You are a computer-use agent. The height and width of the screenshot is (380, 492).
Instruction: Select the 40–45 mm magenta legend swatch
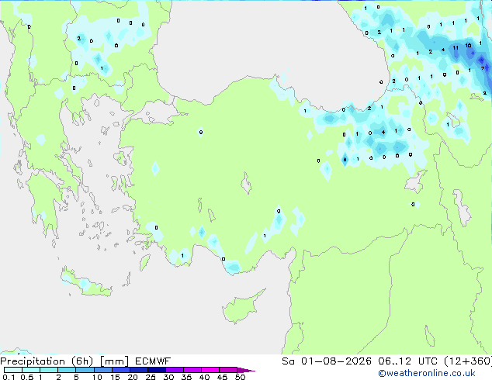[x=210, y=370]
